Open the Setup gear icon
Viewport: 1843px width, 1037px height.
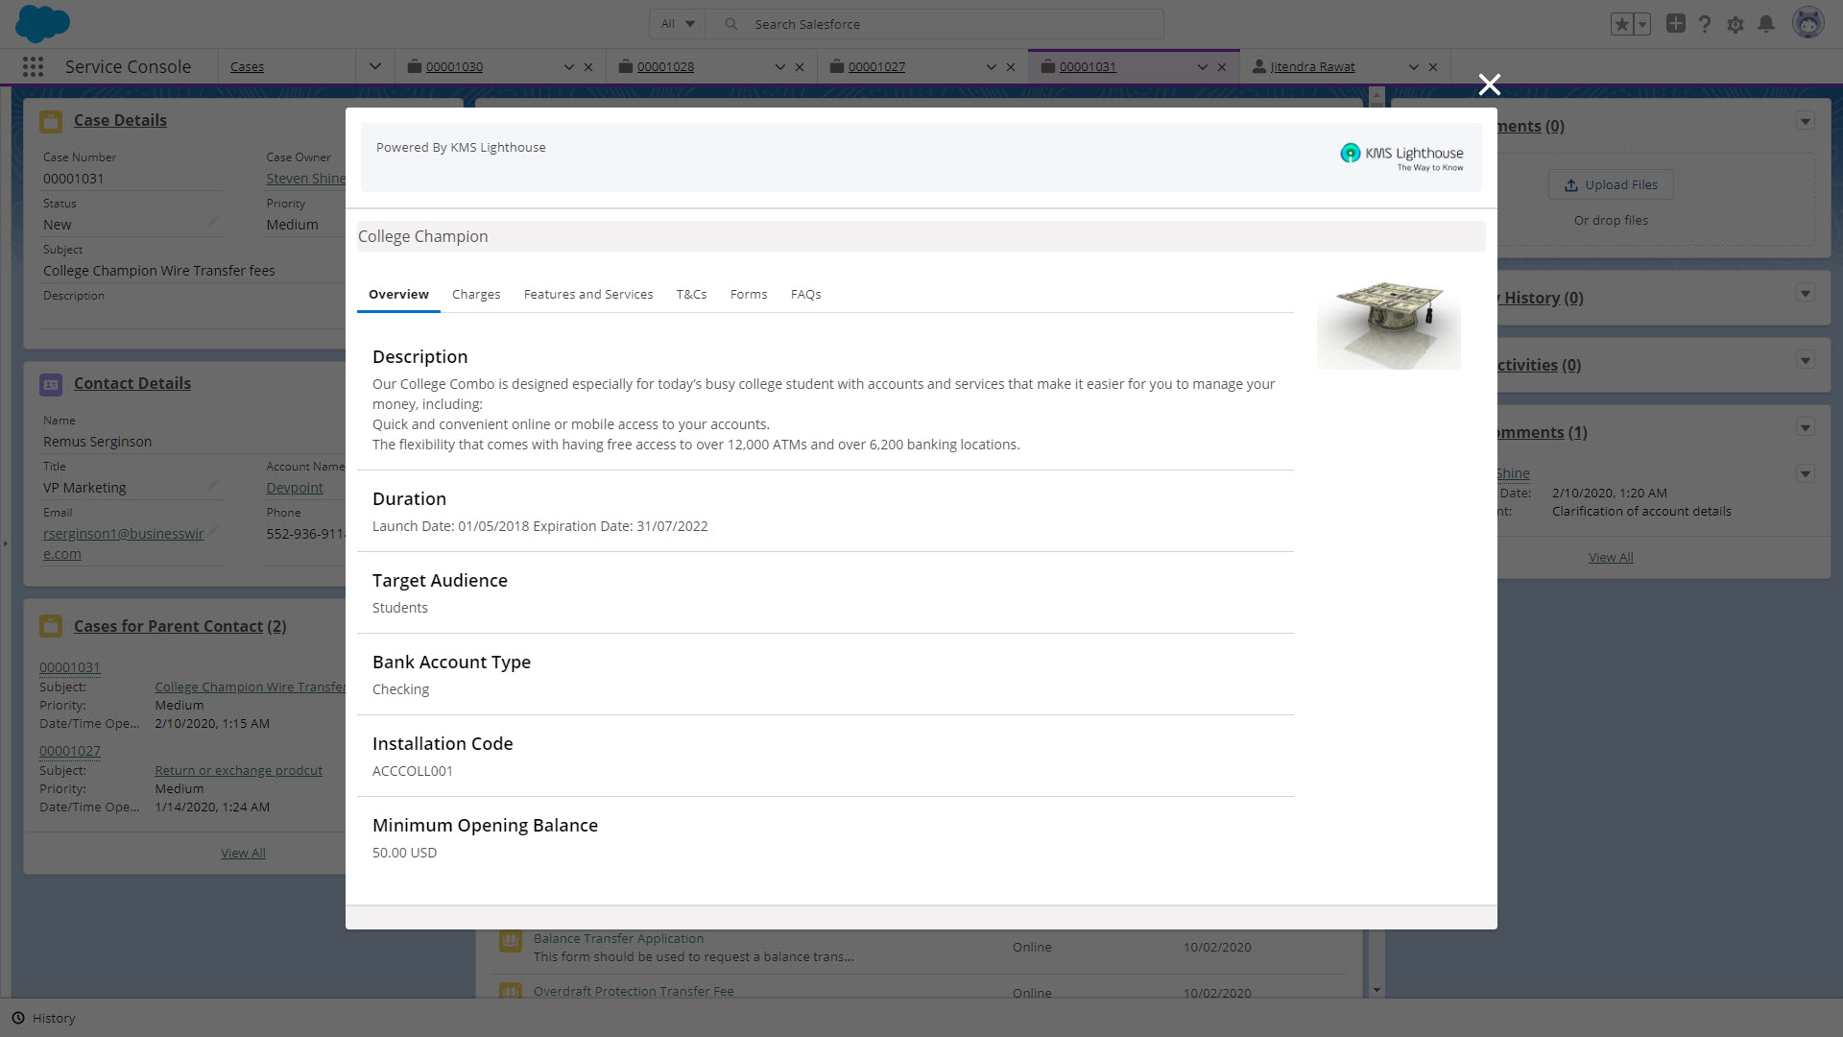[x=1735, y=24]
